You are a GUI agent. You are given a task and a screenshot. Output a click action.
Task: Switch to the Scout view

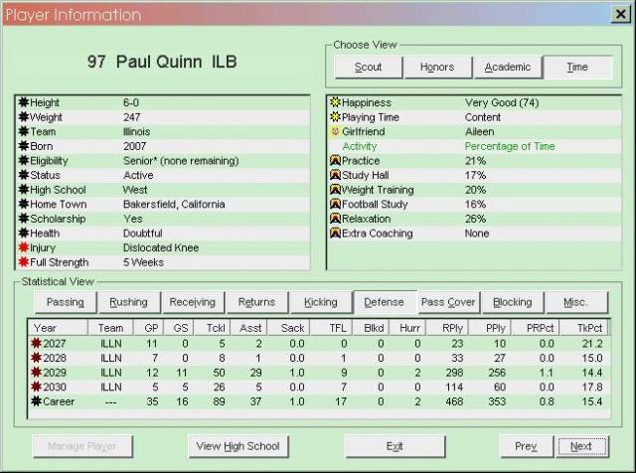(369, 67)
